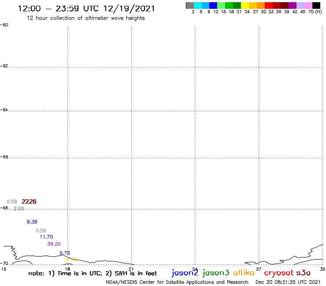The height and width of the screenshot is (286, 326).
Task: Click the green 'jason3' legend label
Action: (x=216, y=273)
